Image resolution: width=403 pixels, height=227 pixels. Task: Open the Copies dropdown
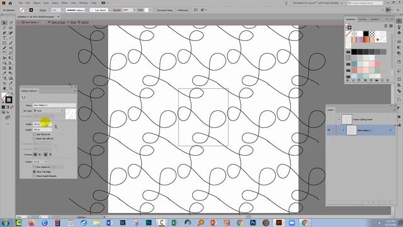pos(40,161)
